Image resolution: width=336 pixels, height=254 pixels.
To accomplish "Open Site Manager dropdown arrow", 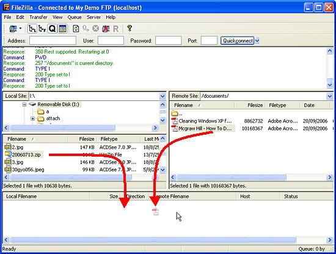I will 21,28.
